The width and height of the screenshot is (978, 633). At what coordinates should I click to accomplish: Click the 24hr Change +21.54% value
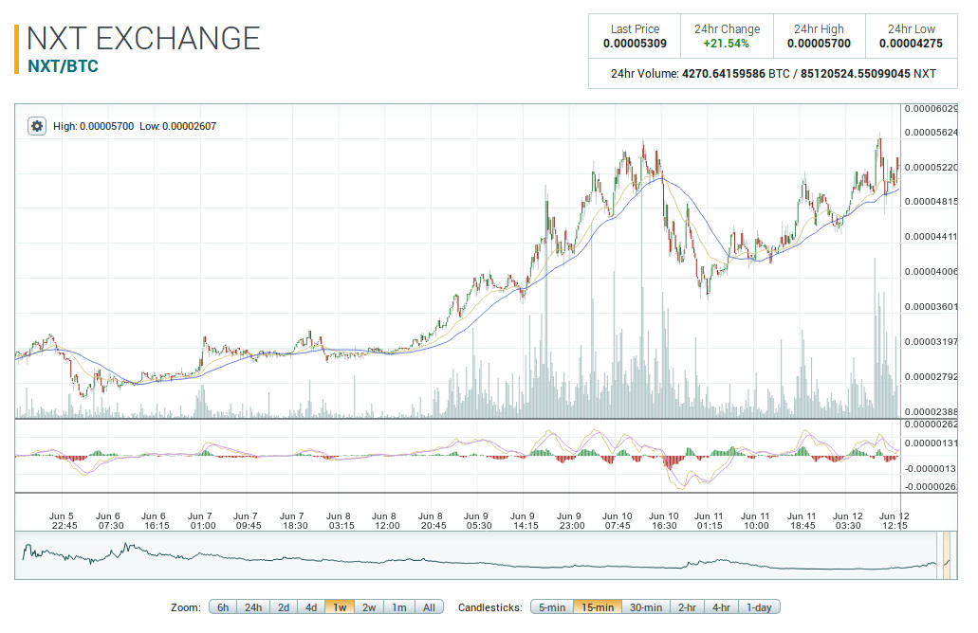727,44
